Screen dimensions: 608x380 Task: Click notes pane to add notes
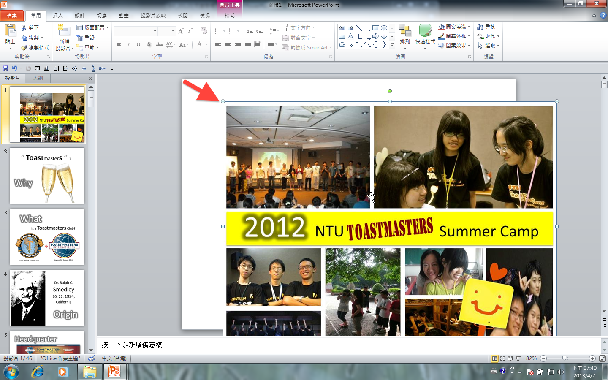pyautogui.click(x=349, y=345)
